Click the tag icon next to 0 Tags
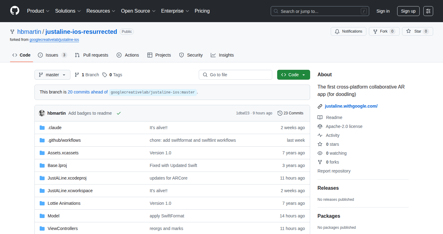Viewport: 443px width, 234px height. coord(105,75)
